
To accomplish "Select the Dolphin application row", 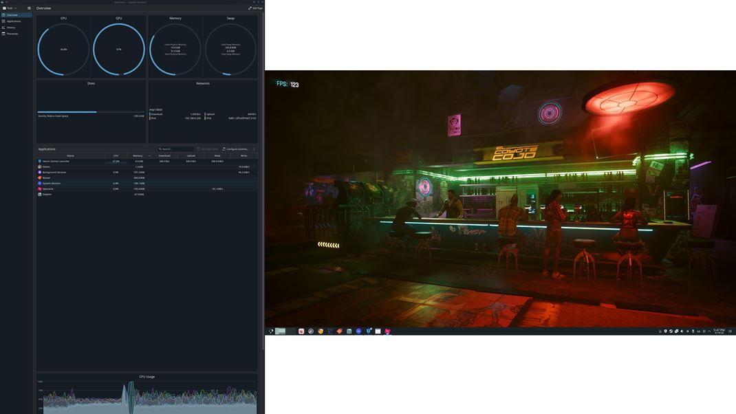I will point(147,195).
